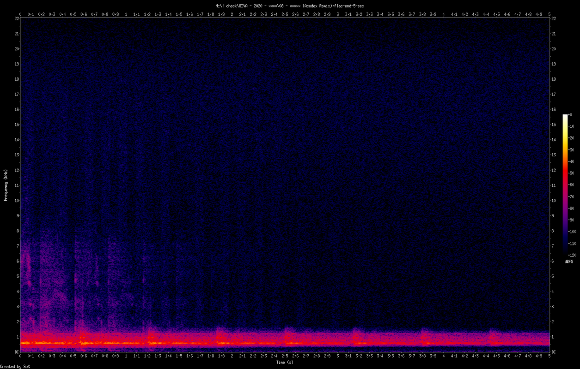The width and height of the screenshot is (580, 369).
Task: Click '3.8' on the top time axis
Action: pos(422,14)
